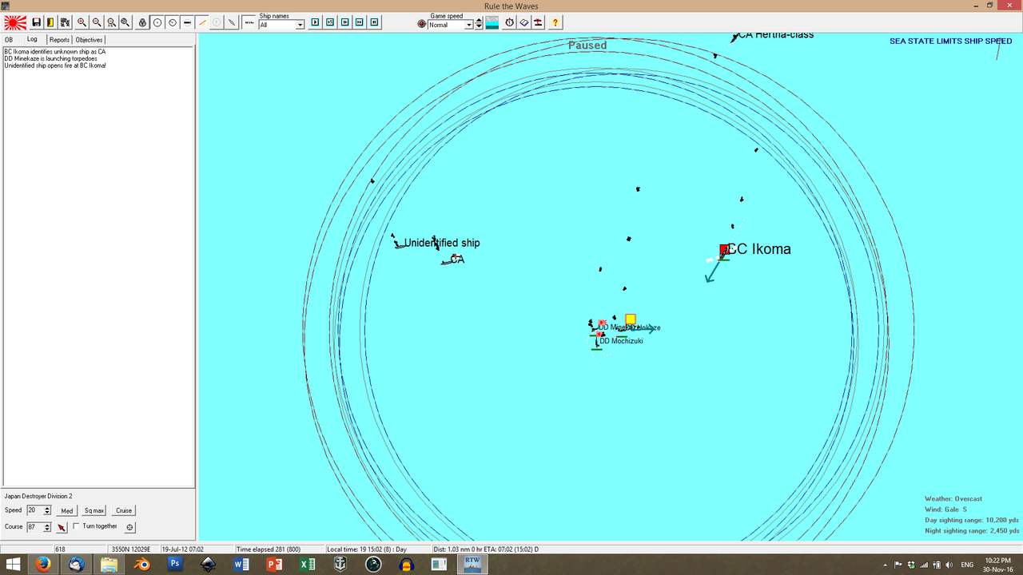Click the Speed value field
Screen dimensions: 1023x575
click(34, 510)
